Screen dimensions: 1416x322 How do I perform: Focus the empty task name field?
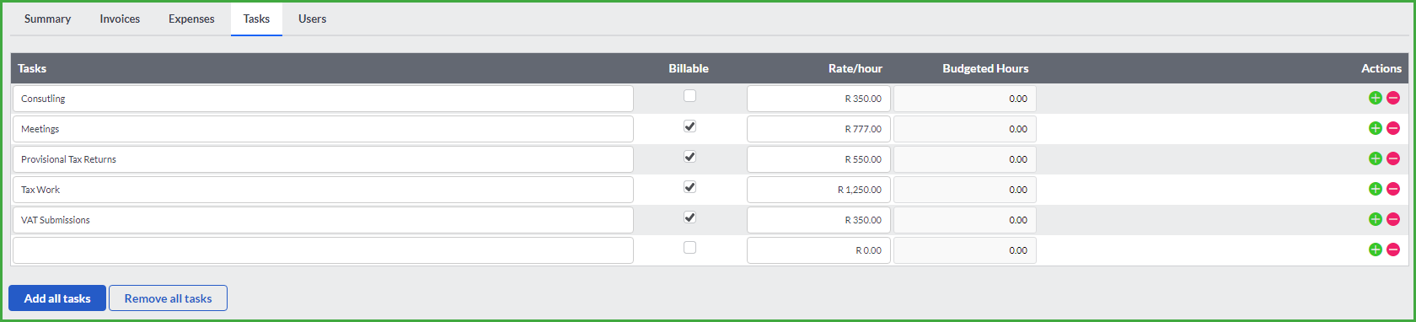pos(323,250)
